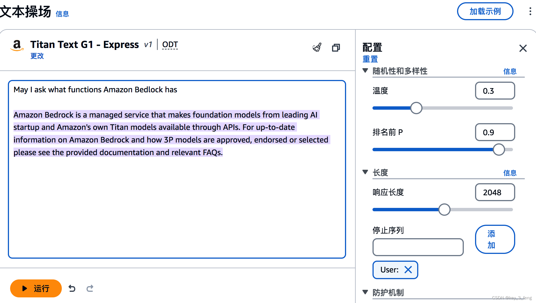Image resolution: width=536 pixels, height=303 pixels.
Task: Click the 重置 configuration link
Action: pyautogui.click(x=370, y=59)
